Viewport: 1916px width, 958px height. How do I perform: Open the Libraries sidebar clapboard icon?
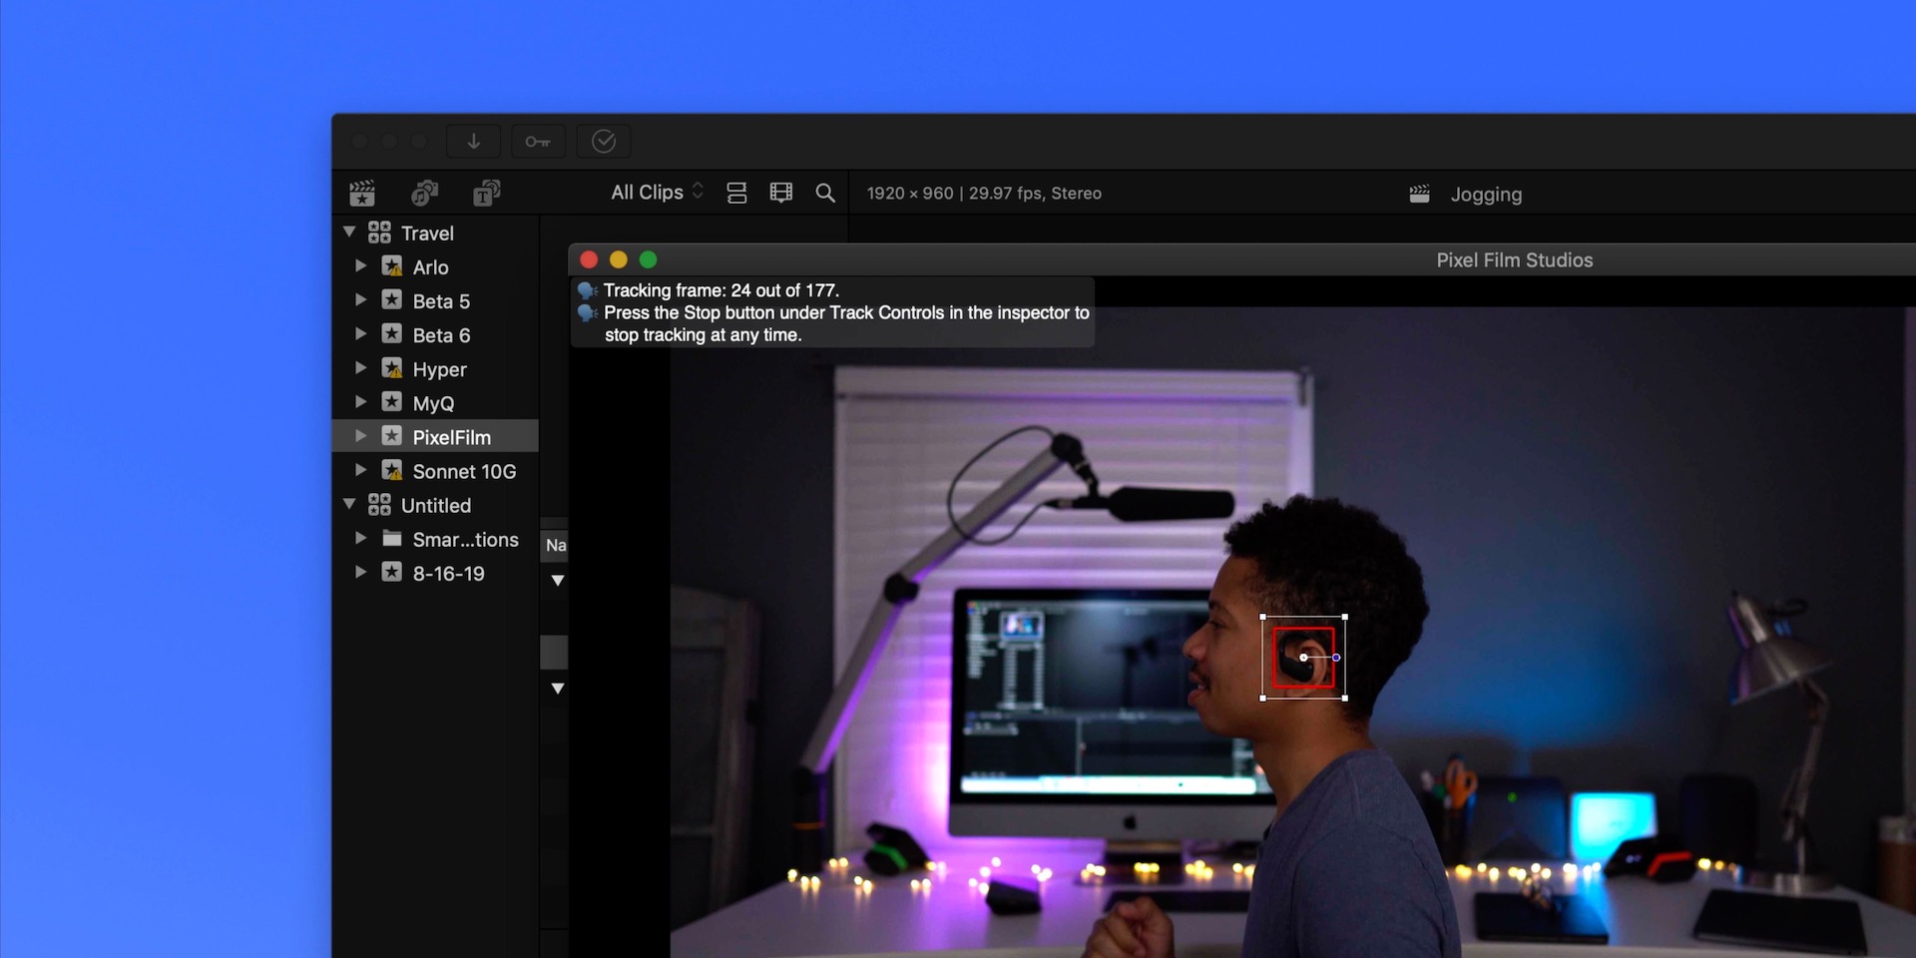(x=362, y=193)
